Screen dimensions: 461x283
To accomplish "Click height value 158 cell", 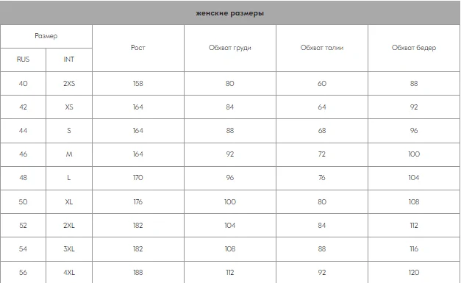I will tap(138, 84).
